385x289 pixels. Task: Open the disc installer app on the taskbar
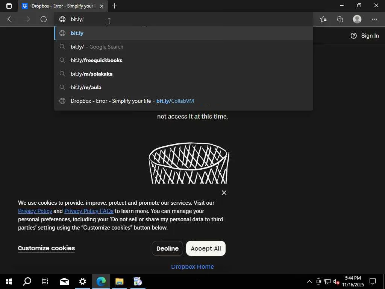[x=138, y=281]
